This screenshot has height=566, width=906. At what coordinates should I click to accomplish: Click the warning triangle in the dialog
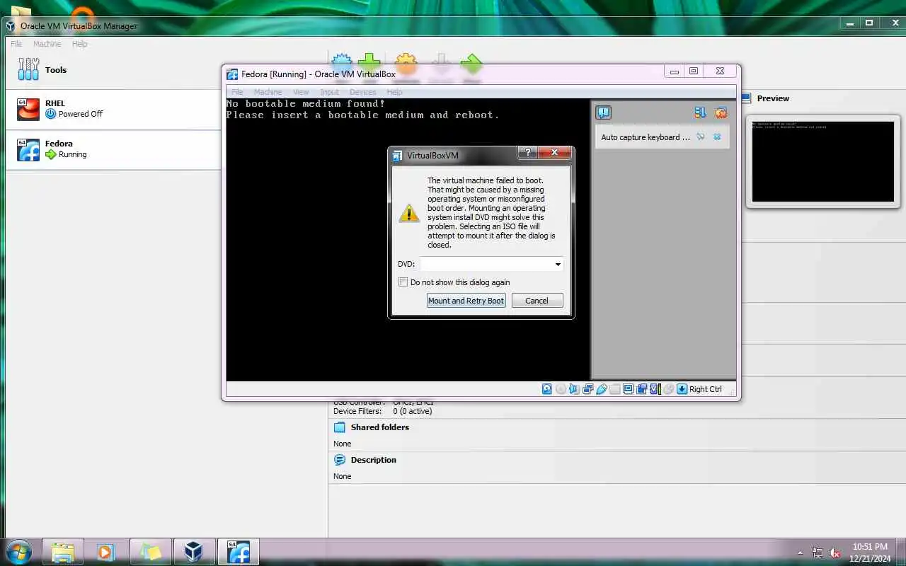pyautogui.click(x=409, y=213)
